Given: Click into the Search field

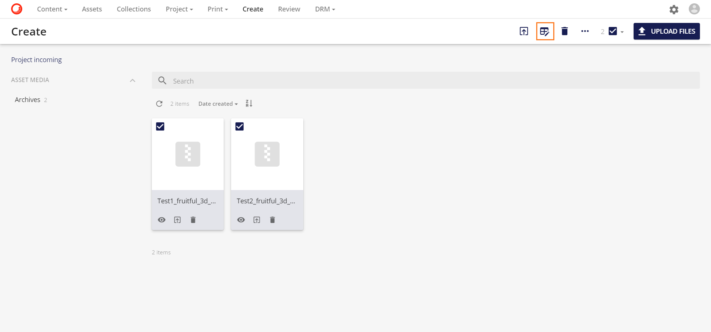Looking at the screenshot, I should click(x=426, y=81).
